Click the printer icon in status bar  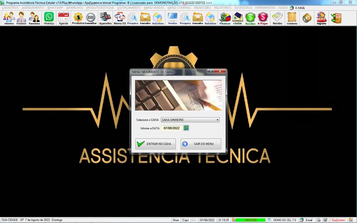coord(319,220)
